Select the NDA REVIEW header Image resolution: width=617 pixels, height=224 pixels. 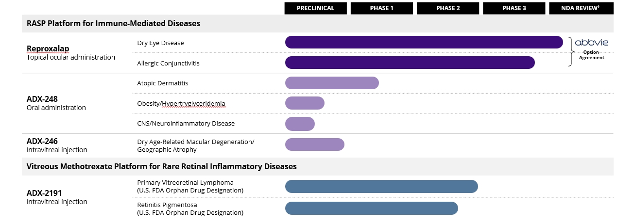point(581,8)
